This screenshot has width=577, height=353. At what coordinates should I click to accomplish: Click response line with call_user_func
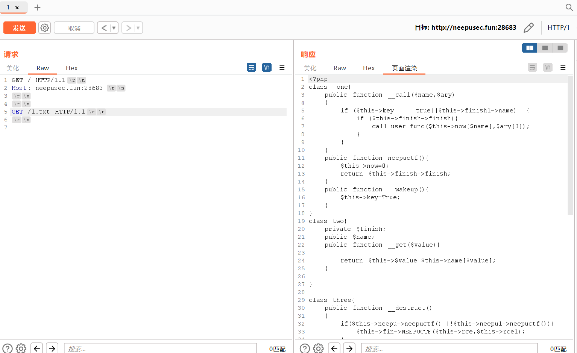pos(451,126)
